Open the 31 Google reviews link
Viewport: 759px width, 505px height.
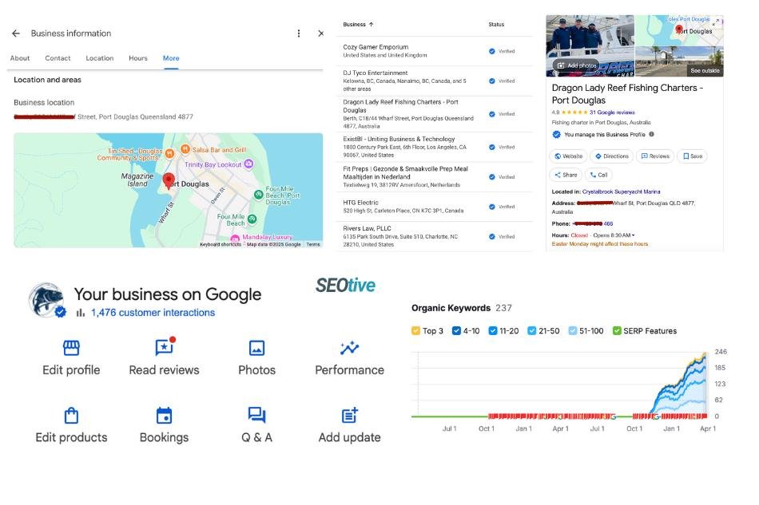[612, 112]
